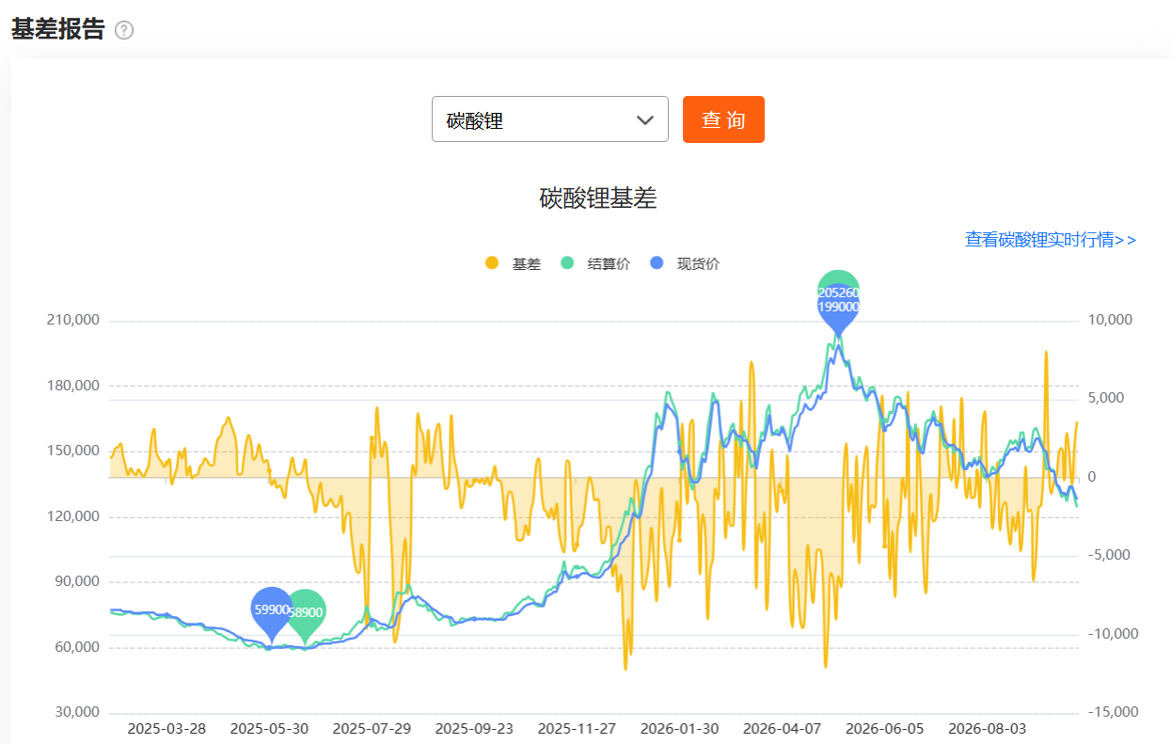
Task: Click the green 58900 minimum marker pin
Action: [x=306, y=612]
